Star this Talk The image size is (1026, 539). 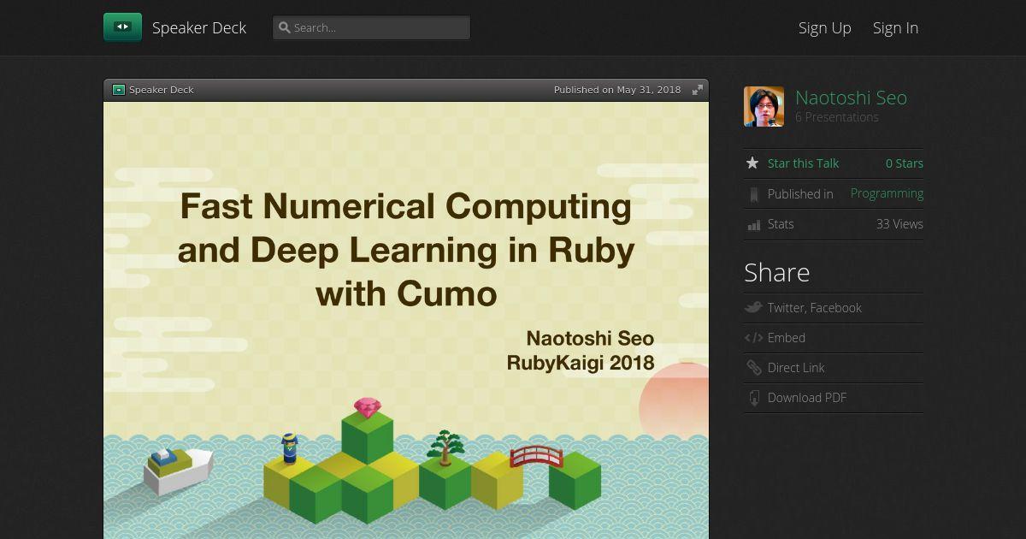803,163
